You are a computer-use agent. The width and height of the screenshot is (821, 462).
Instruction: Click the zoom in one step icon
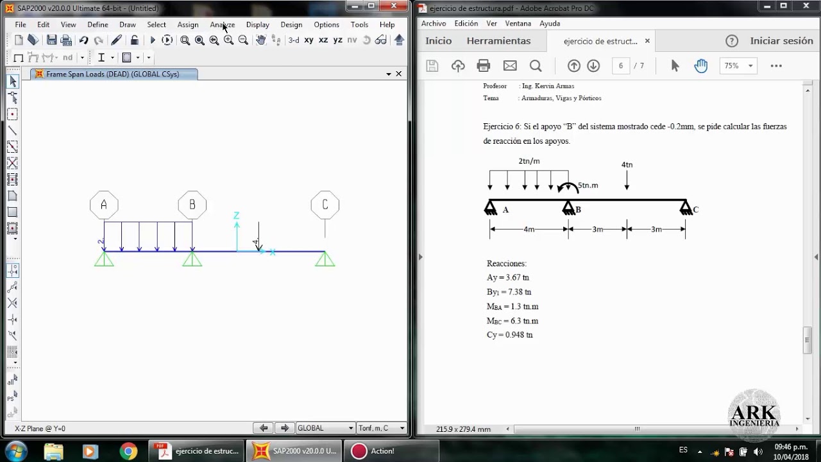pyautogui.click(x=228, y=40)
